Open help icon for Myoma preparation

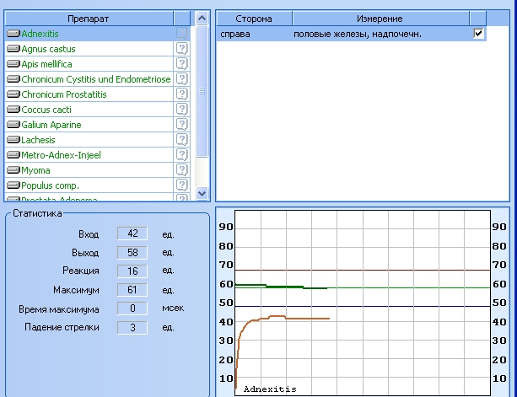click(x=180, y=170)
